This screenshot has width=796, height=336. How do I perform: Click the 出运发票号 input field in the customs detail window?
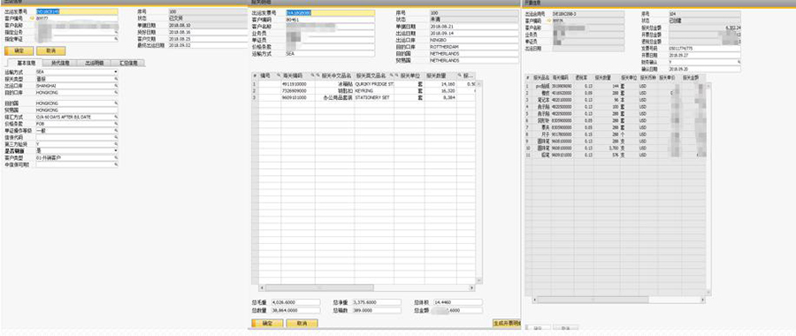[x=330, y=12]
